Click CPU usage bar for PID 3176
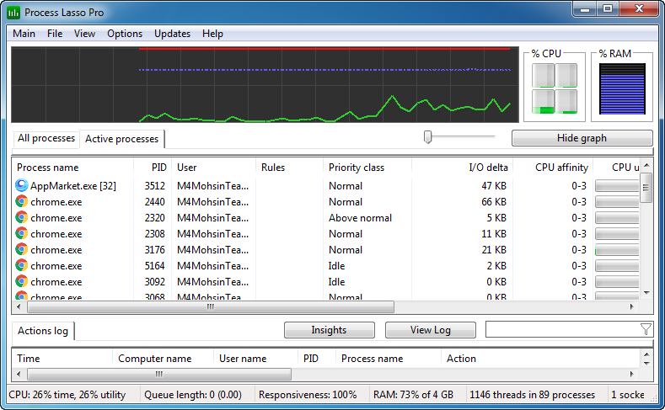Screen dimensions: 665x410 point(617,250)
